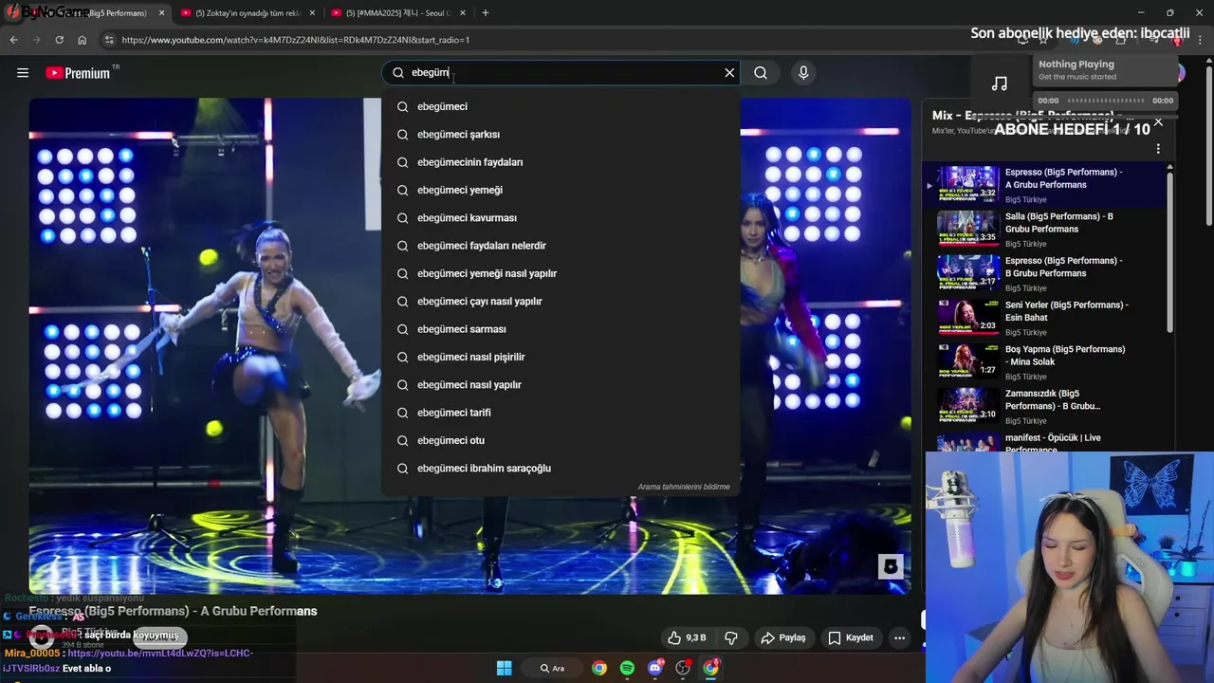Start voice search with the microphone
Viewport: 1214px width, 683px height.
coord(803,73)
